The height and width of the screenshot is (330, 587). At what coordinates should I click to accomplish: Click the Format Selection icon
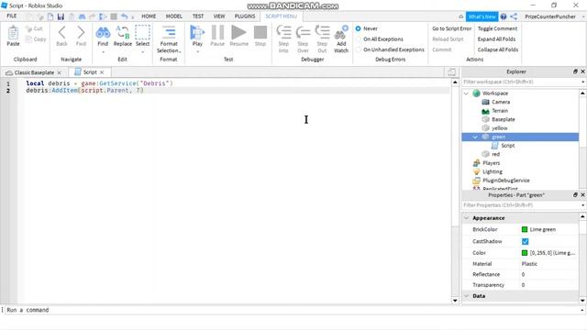click(x=169, y=33)
